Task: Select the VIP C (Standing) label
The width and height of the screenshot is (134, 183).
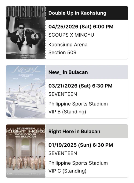Action: pos(68,171)
